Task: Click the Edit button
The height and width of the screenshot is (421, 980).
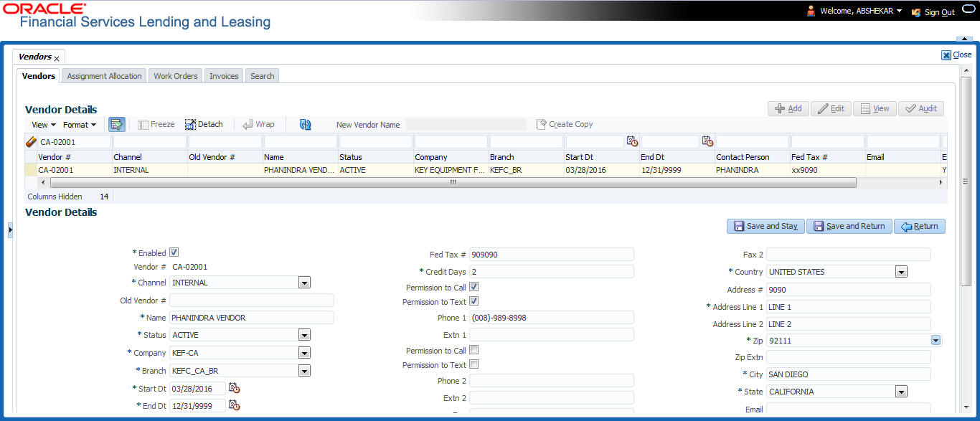Action: pyautogui.click(x=830, y=108)
